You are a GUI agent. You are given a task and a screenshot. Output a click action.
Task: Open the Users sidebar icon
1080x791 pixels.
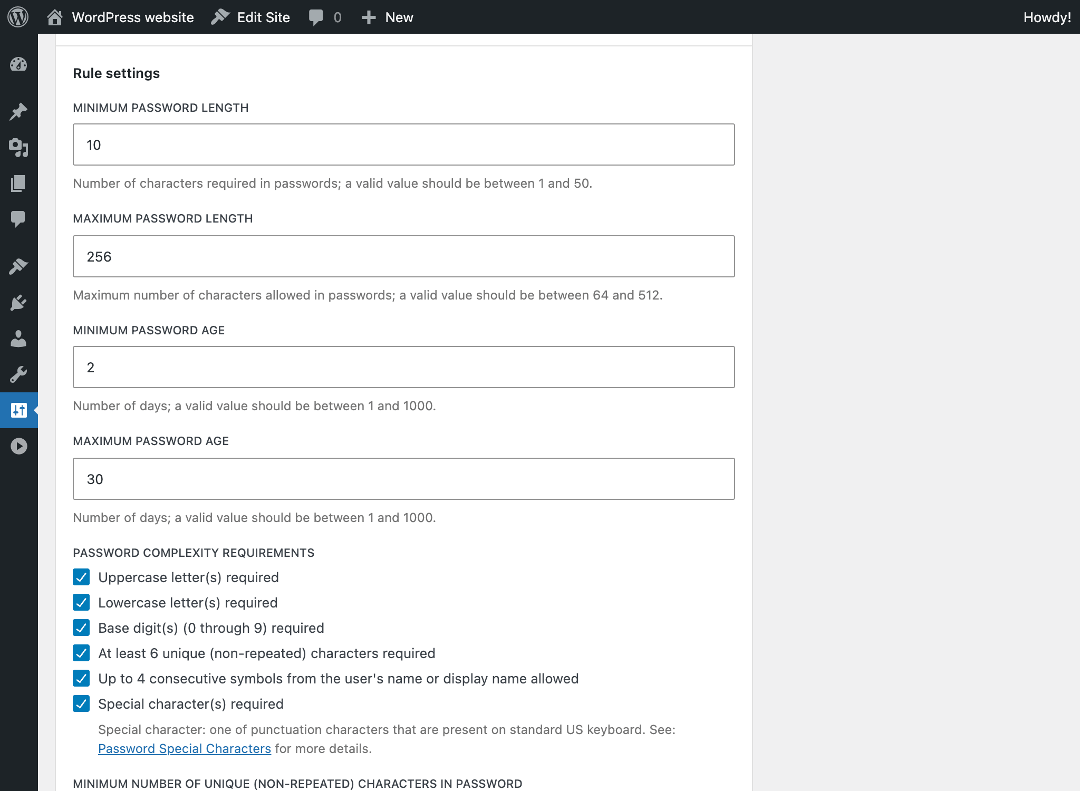pyautogui.click(x=18, y=339)
